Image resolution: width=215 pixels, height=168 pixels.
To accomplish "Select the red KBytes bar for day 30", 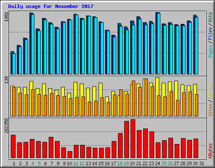I will pos(196,148).
